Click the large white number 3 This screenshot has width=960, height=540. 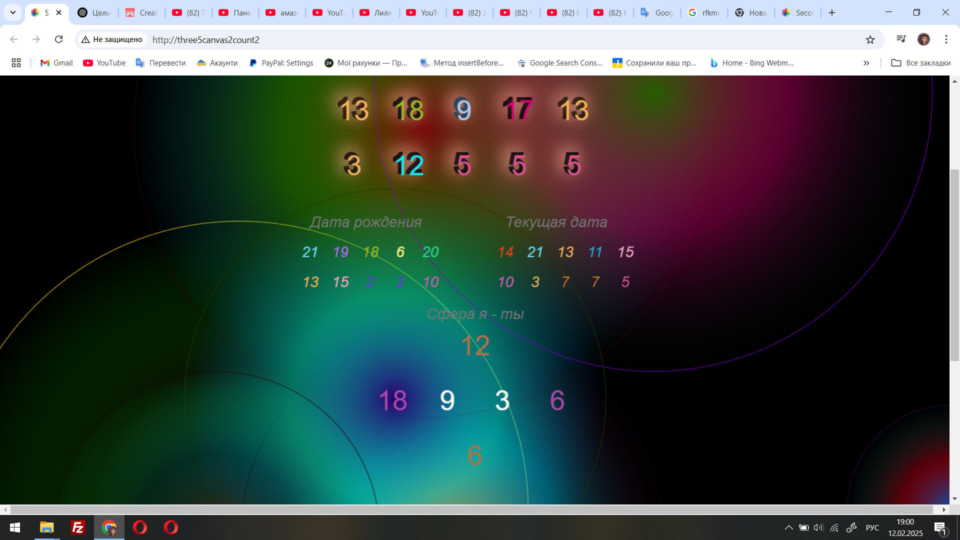502,400
